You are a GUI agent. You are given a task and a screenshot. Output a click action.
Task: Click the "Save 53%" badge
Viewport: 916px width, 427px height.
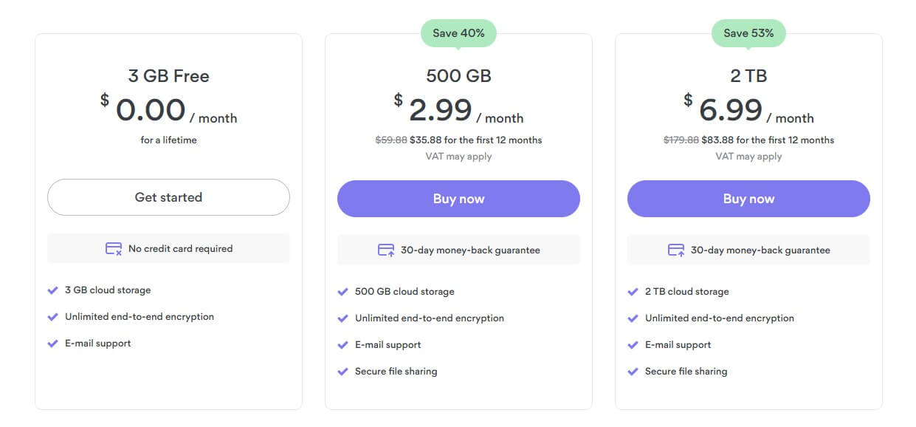(748, 32)
